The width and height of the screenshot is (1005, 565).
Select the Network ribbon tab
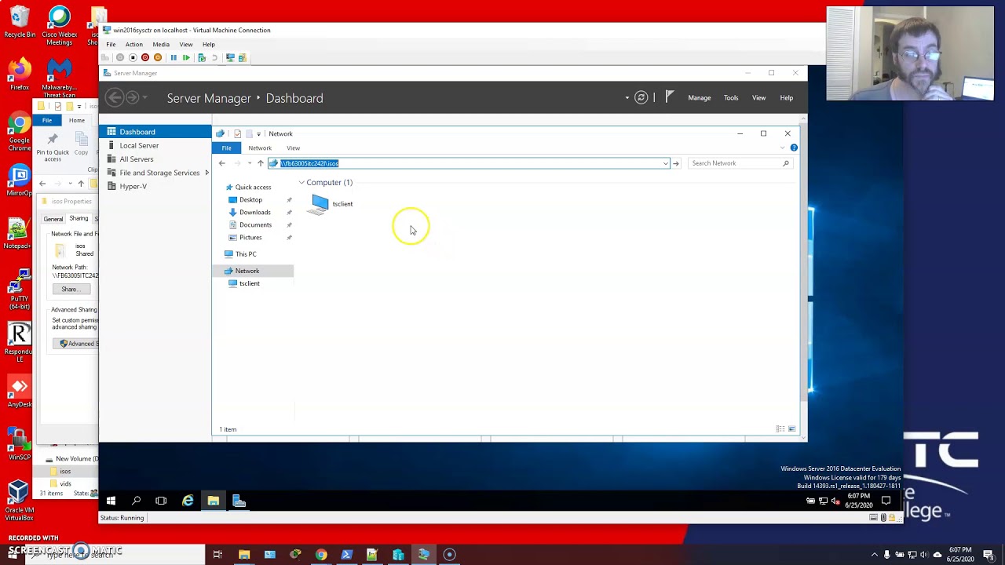tap(260, 148)
